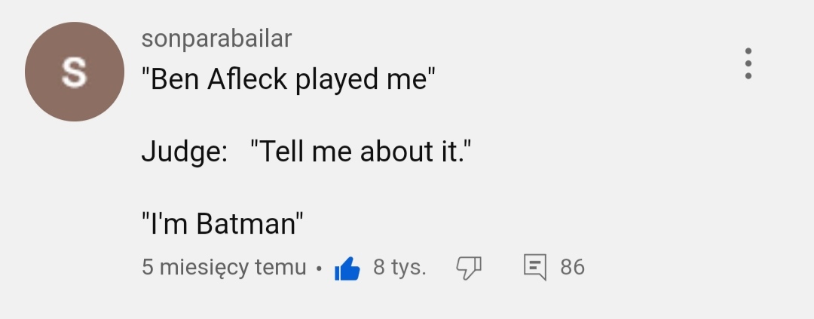Screen dimensions: 814x319
Task: Open replies using the comment bubble icon
Action: click(534, 267)
